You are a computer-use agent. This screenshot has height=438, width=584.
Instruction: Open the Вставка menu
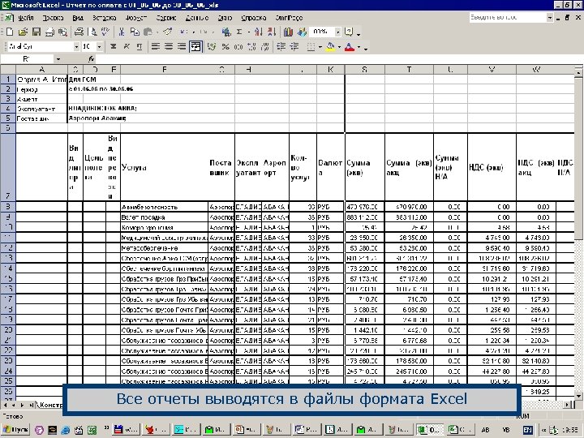[105, 18]
